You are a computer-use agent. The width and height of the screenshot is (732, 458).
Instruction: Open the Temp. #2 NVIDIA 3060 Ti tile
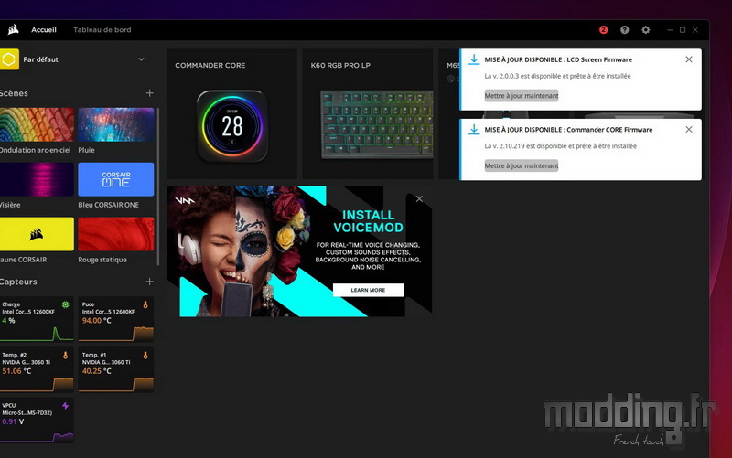click(x=37, y=370)
